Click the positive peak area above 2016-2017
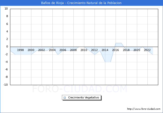The image size is (163, 113). [119, 45]
